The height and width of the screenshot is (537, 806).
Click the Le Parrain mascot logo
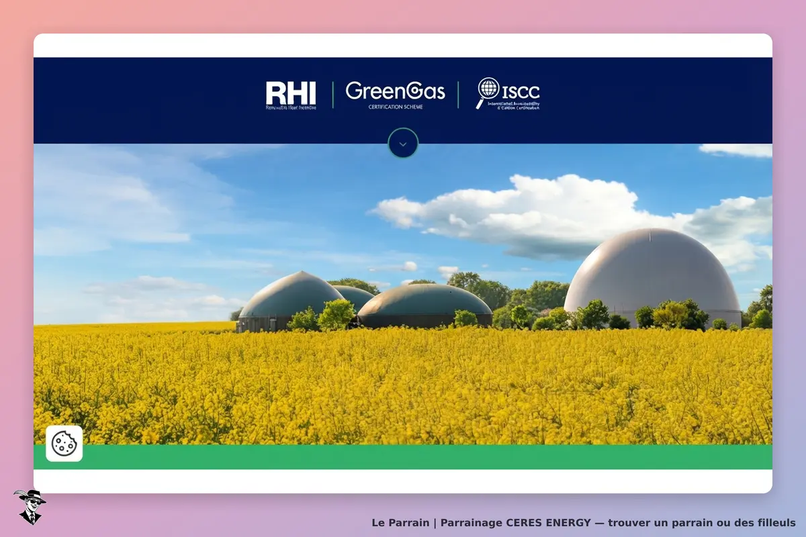coord(30,507)
